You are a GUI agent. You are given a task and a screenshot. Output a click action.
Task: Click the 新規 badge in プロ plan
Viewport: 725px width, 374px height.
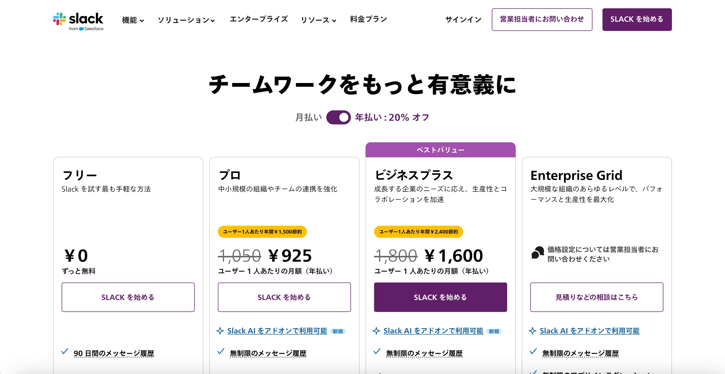coord(338,331)
